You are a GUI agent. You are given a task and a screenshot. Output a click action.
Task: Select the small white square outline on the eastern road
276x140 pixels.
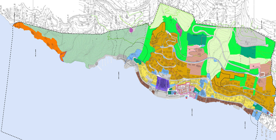click(x=263, y=74)
